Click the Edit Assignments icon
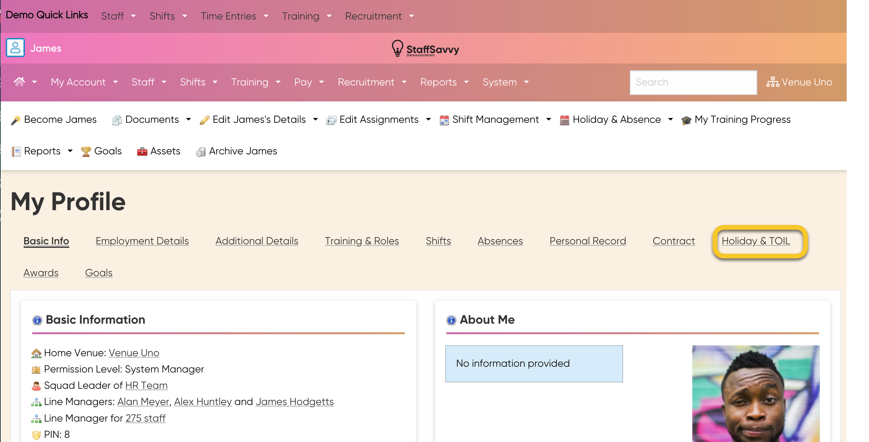 pos(331,120)
